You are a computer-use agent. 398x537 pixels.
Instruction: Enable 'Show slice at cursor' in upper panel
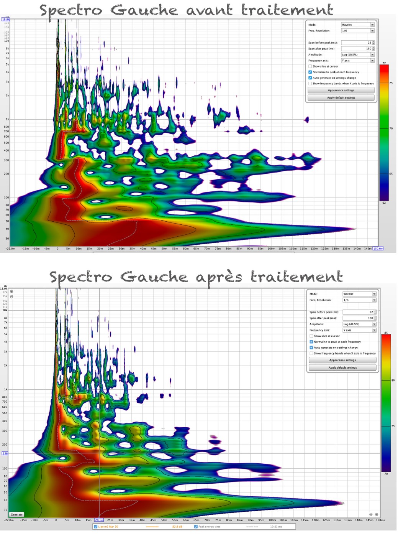(310, 66)
